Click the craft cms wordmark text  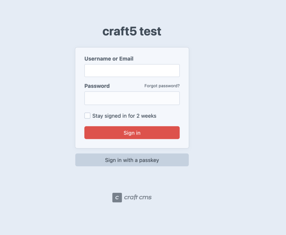(138, 197)
